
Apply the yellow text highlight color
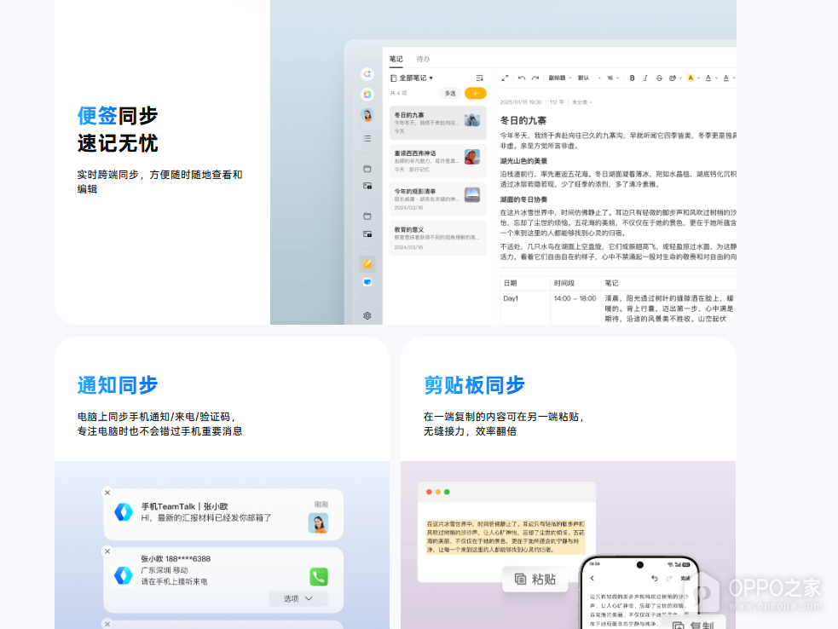pyautogui.click(x=691, y=78)
